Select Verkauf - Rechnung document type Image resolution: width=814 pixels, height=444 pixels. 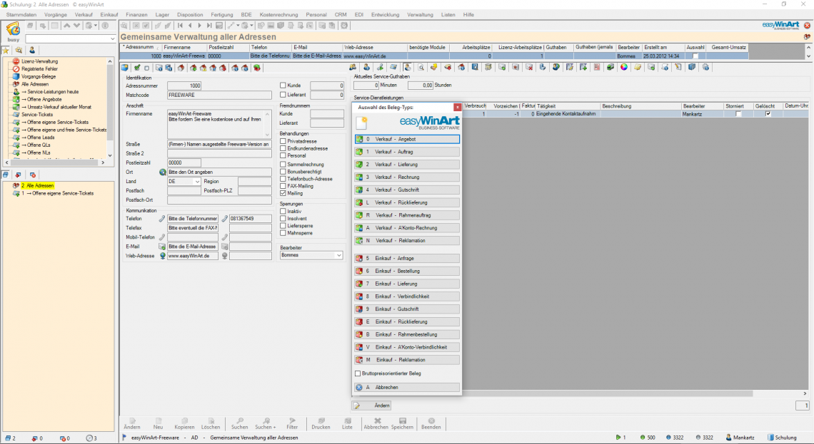(407, 177)
